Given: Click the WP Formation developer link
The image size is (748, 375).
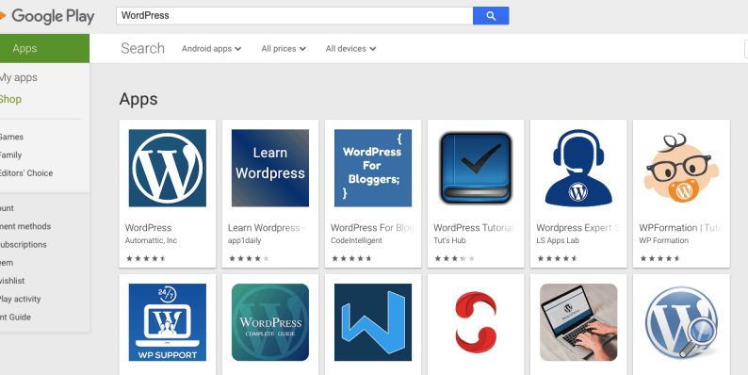Looking at the screenshot, I should 663,240.
